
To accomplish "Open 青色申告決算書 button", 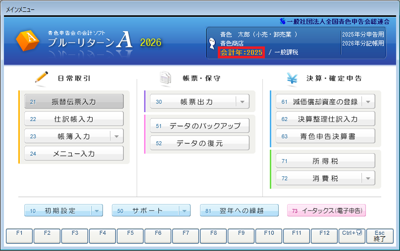I will click(325, 136).
